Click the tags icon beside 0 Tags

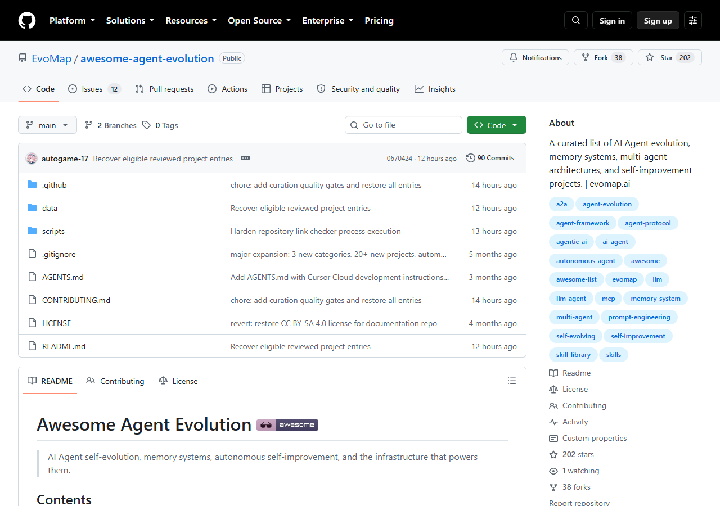pyautogui.click(x=147, y=125)
